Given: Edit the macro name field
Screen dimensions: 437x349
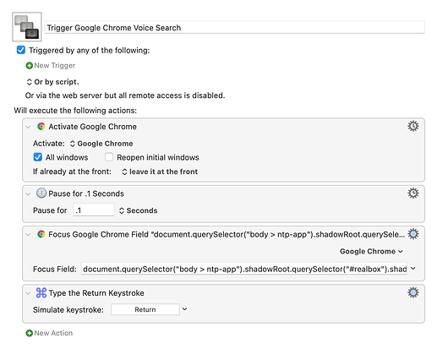Looking at the screenshot, I should (x=234, y=28).
